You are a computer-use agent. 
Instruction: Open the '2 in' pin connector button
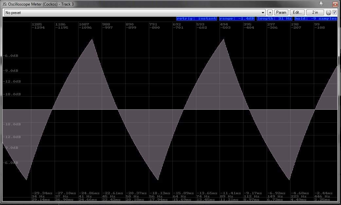tap(315, 12)
